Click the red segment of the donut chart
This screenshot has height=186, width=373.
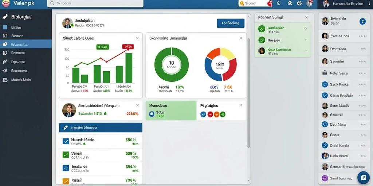click(230, 70)
